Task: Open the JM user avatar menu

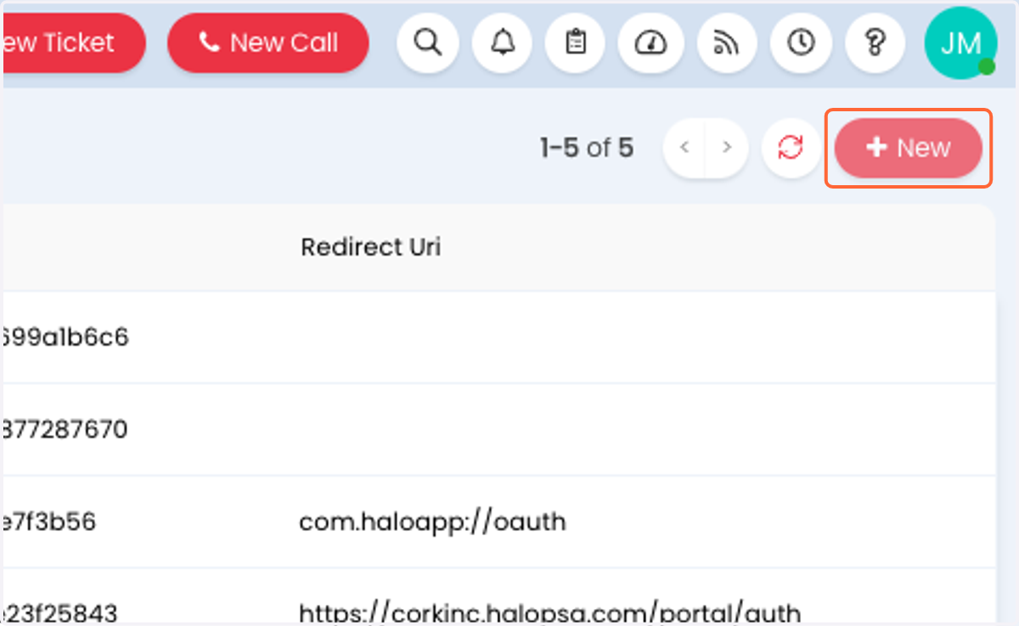Action: click(x=960, y=42)
